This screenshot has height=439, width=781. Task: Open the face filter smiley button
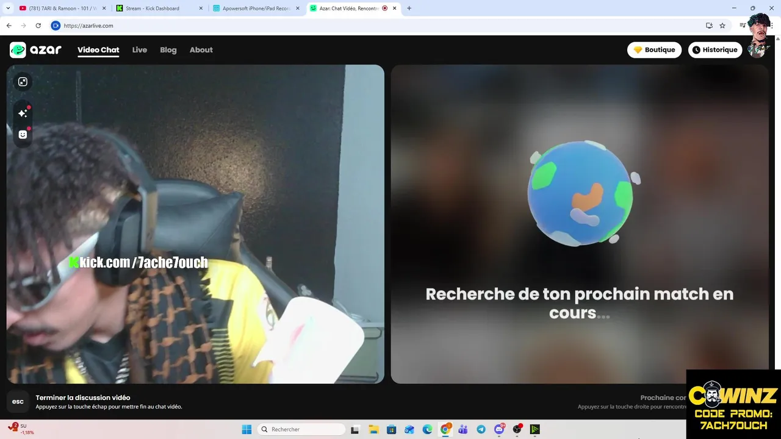[23, 135]
